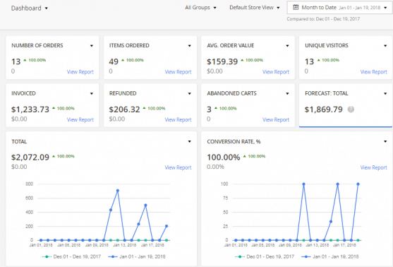Toggle Dec 2017 series in Conversion Rate legend
The height and width of the screenshot is (267, 393).
265,256
